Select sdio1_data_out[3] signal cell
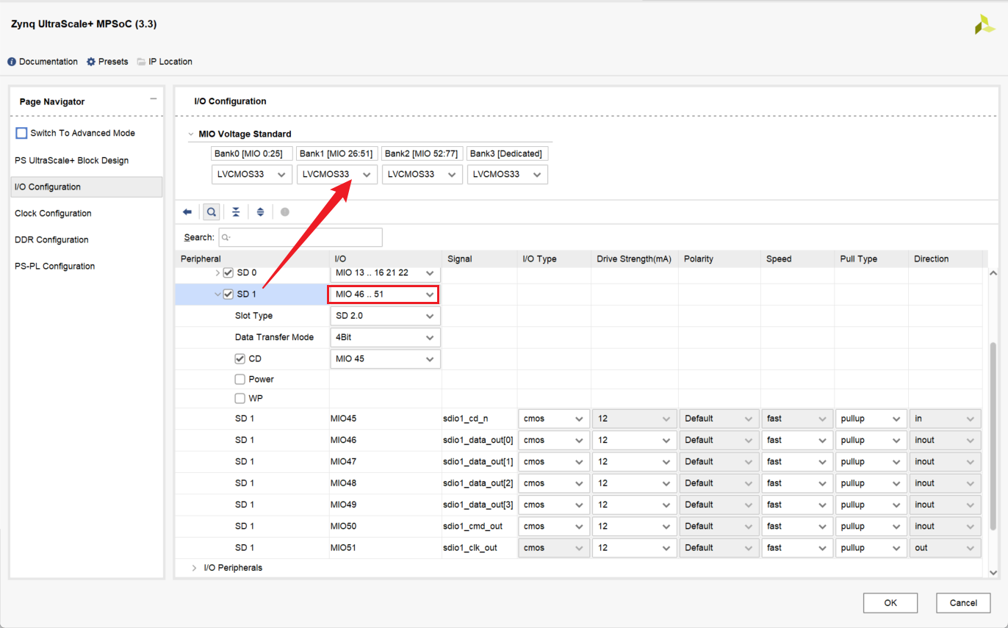Screen dimensions: 1008x628 (x=479, y=505)
